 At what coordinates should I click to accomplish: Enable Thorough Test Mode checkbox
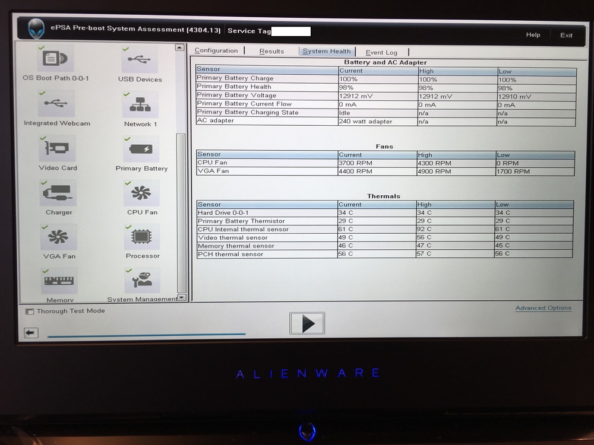30,311
